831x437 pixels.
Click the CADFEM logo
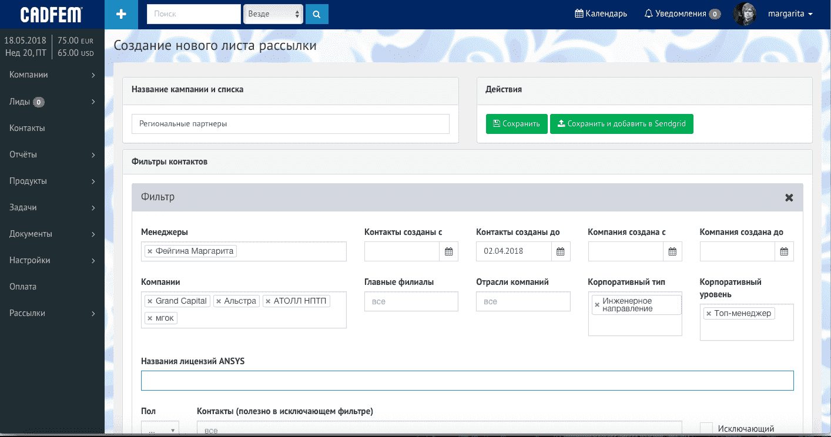(51, 15)
